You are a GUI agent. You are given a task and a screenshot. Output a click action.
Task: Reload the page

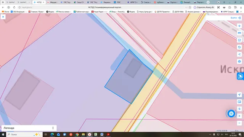coord(14,7)
